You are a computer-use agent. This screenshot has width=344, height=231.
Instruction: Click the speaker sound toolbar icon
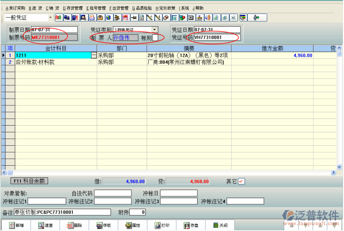(207, 18)
